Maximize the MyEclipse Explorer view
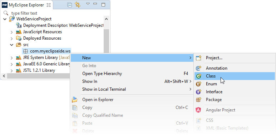The height and width of the screenshot is (135, 276). 103,5
